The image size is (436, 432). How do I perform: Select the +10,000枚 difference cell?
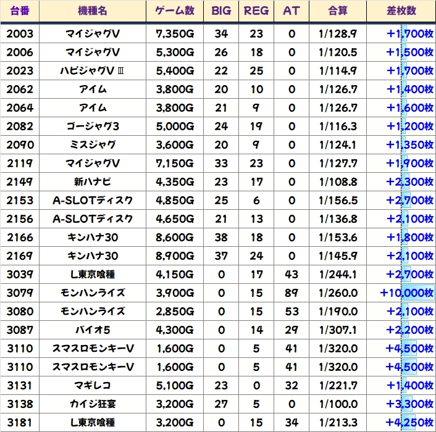tap(406, 293)
